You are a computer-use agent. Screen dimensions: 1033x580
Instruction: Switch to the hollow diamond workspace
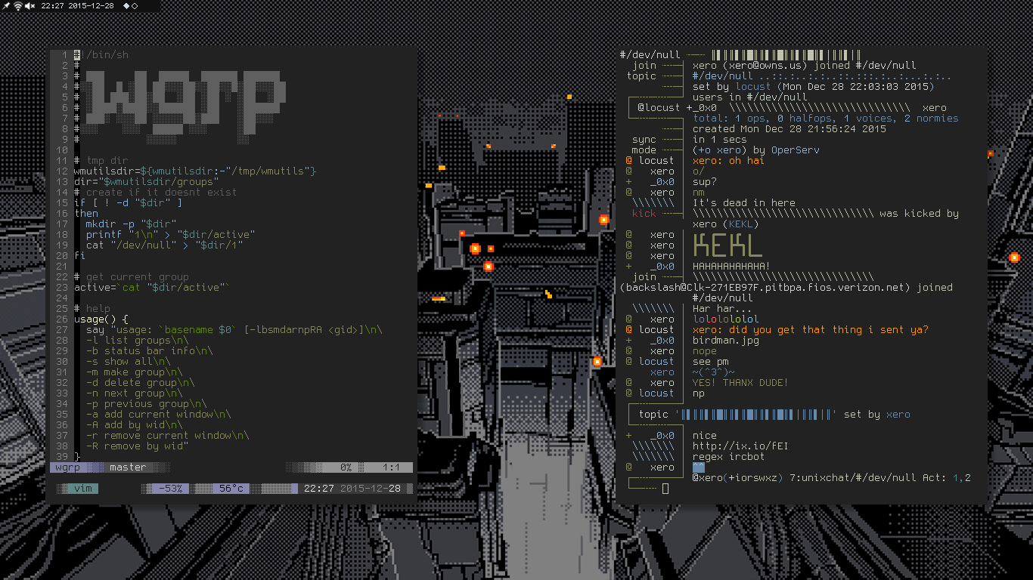[135, 6]
